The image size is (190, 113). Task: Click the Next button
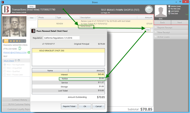(x=180, y=22)
